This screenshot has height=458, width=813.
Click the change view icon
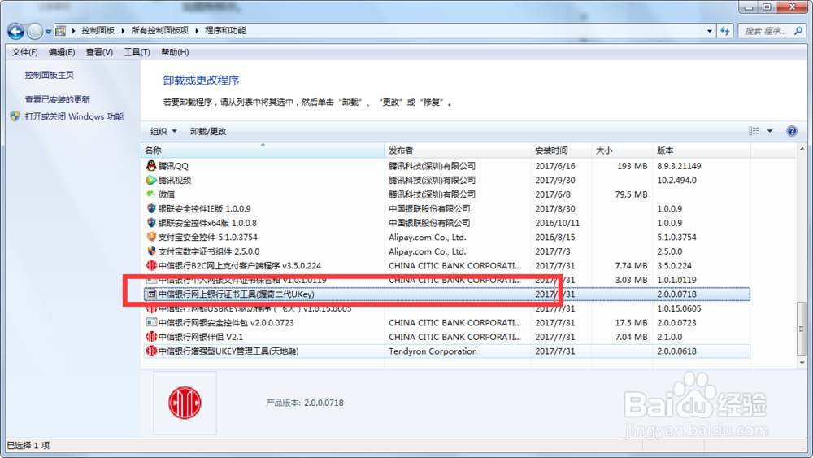tap(754, 131)
